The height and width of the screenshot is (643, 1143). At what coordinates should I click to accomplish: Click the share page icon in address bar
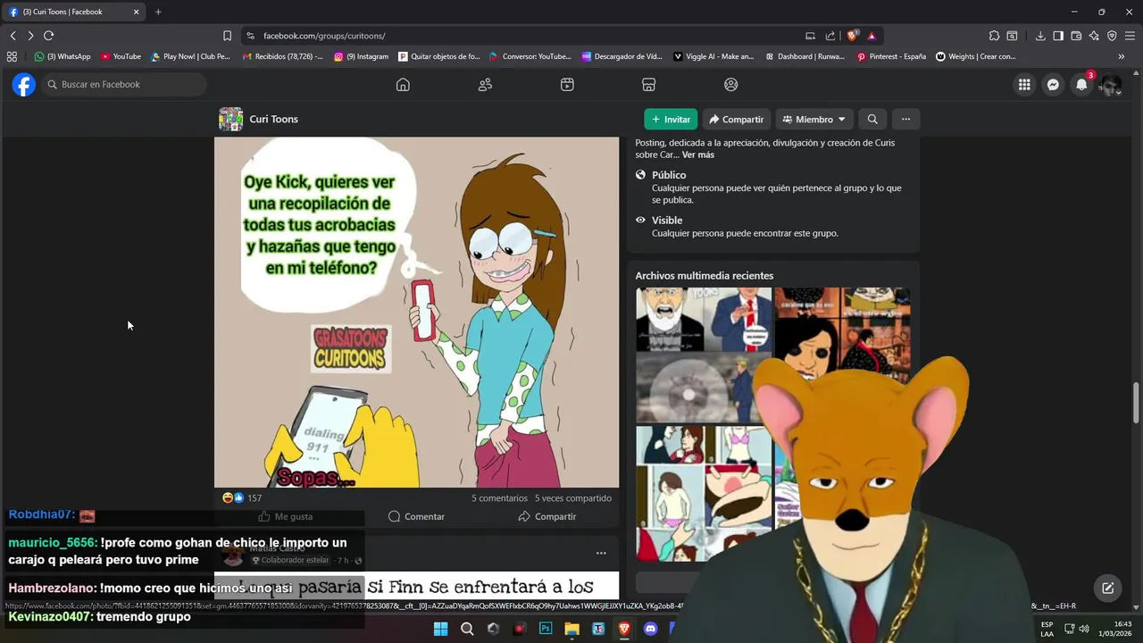[x=830, y=36]
